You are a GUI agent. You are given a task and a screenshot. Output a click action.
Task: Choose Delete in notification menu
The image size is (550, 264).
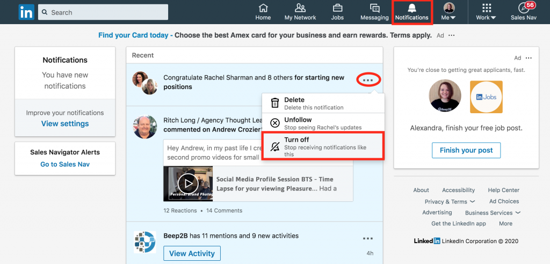(x=323, y=104)
